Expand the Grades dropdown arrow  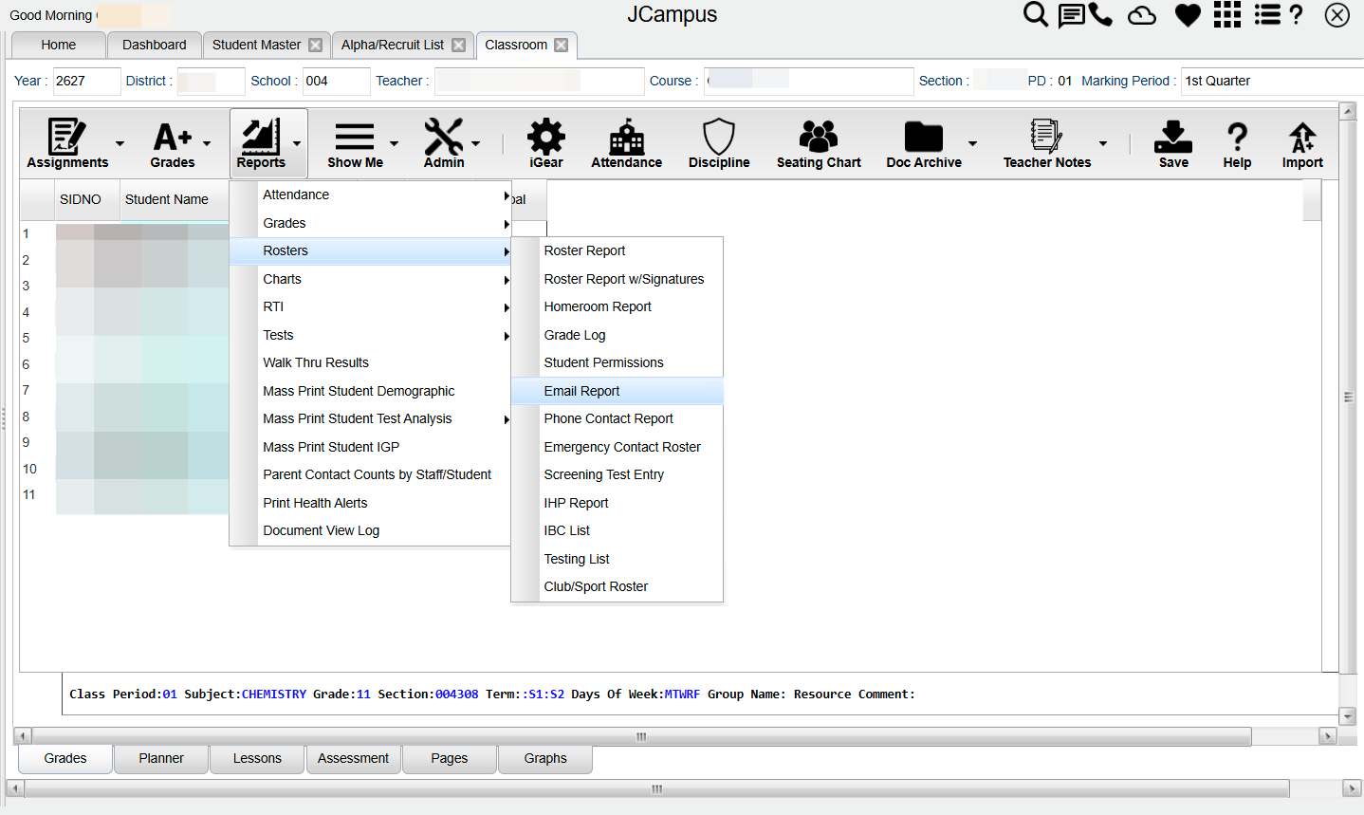pyautogui.click(x=207, y=143)
